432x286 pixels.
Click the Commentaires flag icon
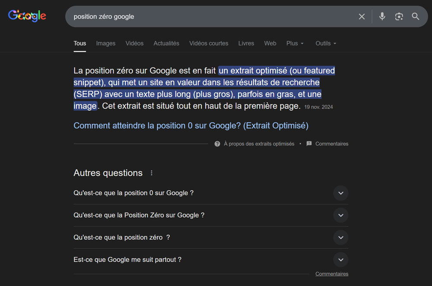pyautogui.click(x=309, y=143)
